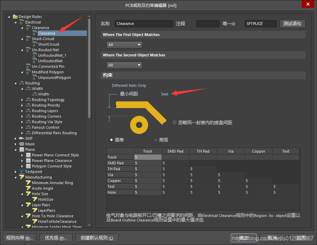
Task: Select the Width rule under Routing
Action: click(x=43, y=94)
